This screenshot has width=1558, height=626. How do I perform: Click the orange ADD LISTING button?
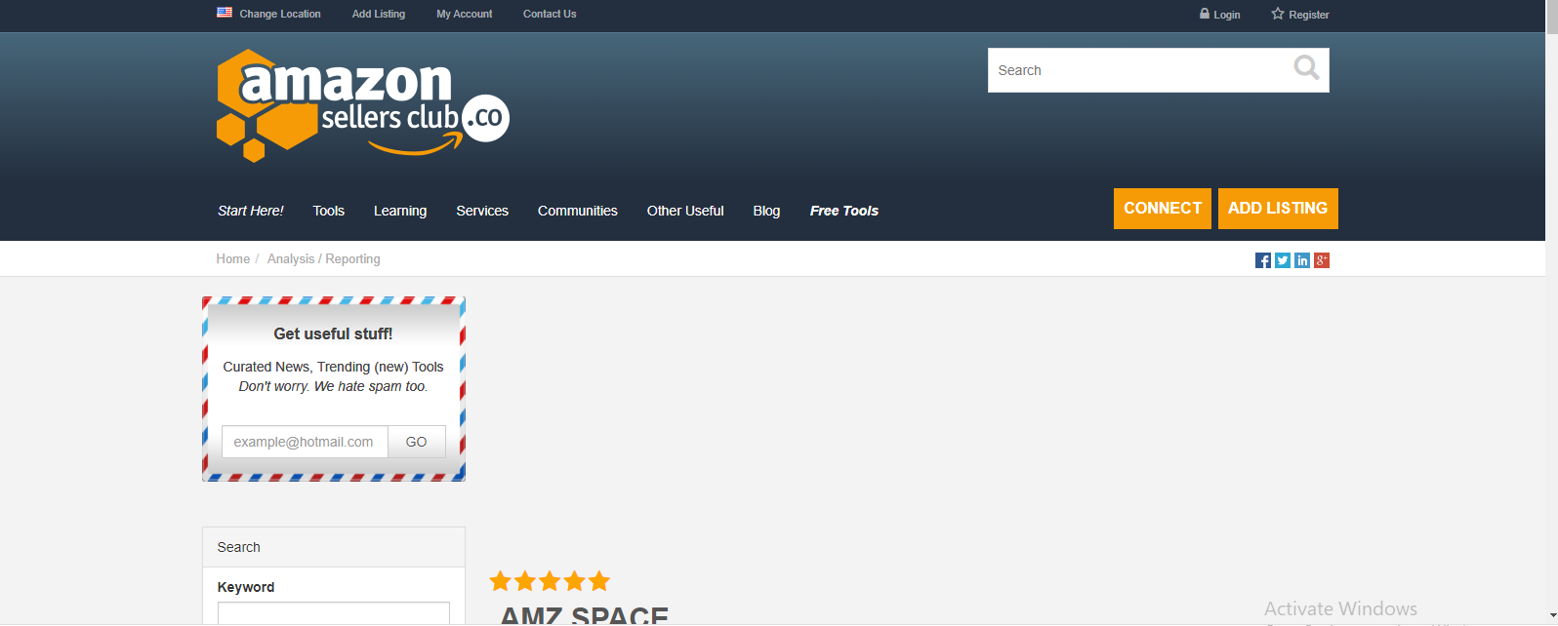pos(1278,209)
